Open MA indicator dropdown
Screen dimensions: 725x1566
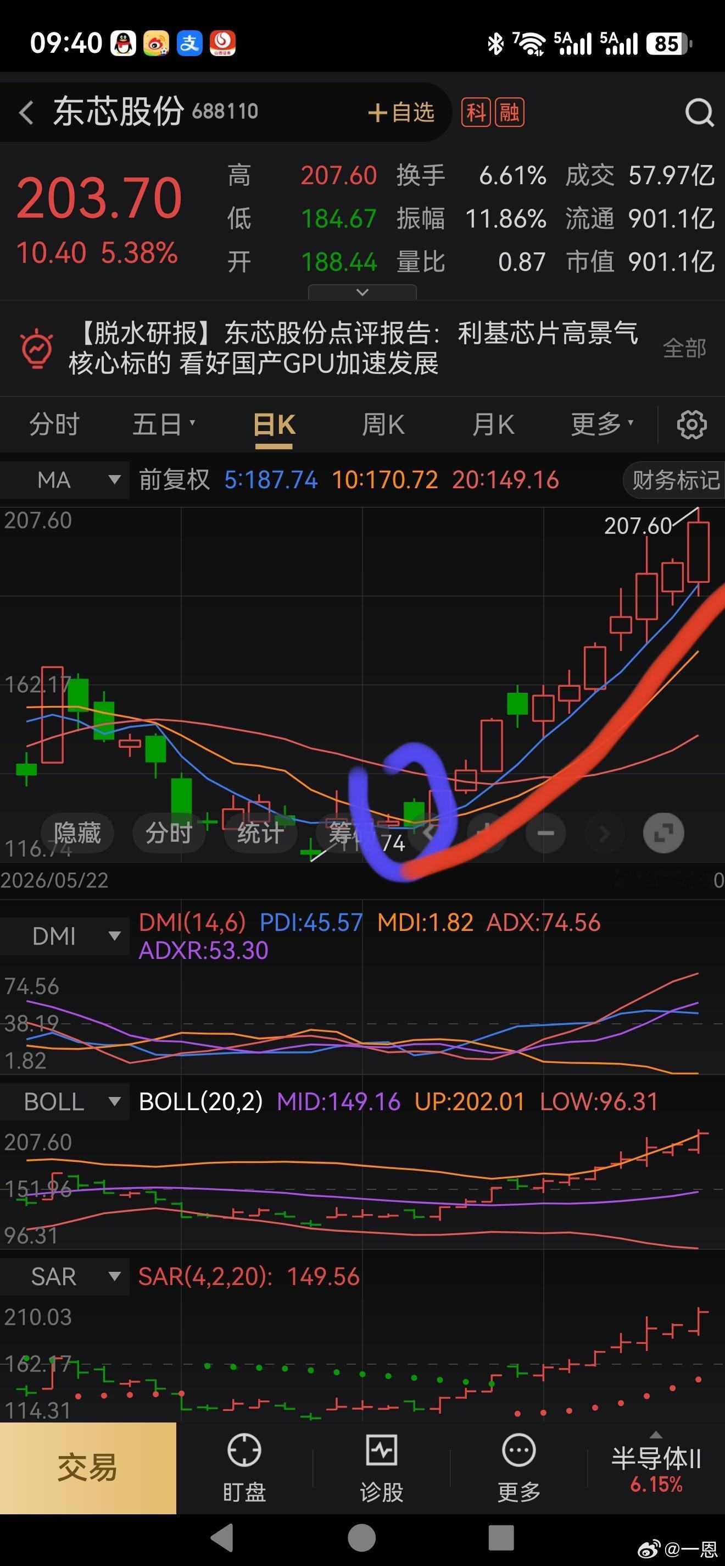[x=64, y=480]
